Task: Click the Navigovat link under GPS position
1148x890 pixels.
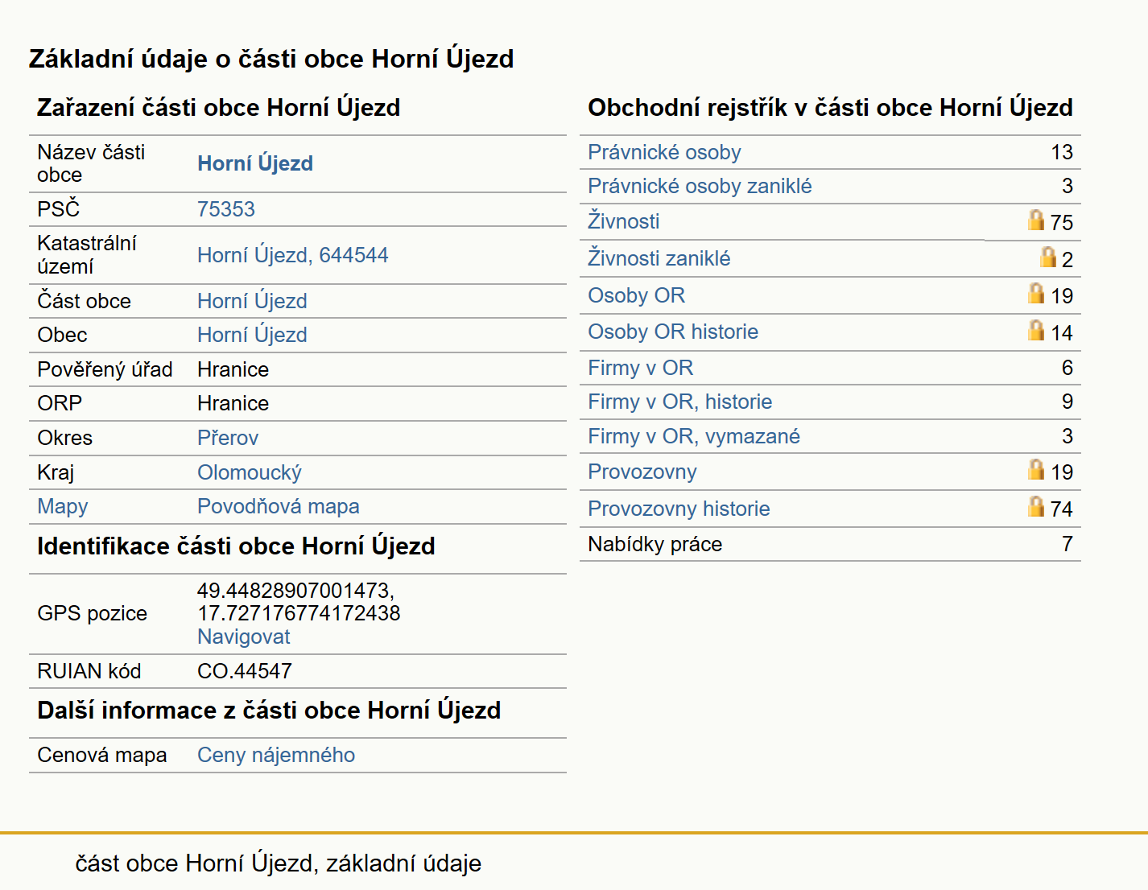Action: (x=244, y=637)
